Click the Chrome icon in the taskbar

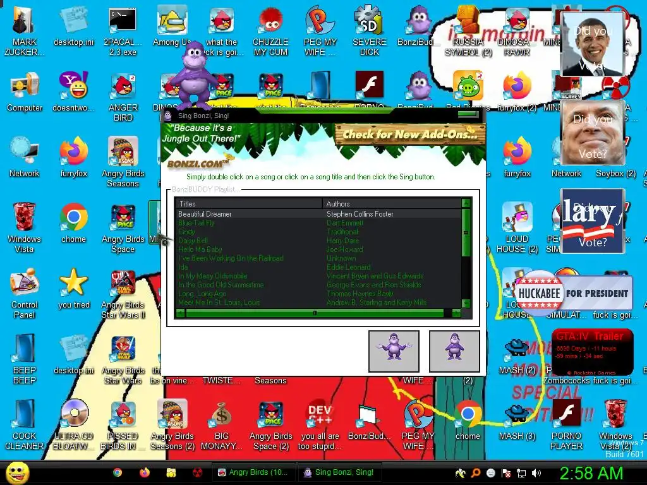[118, 472]
